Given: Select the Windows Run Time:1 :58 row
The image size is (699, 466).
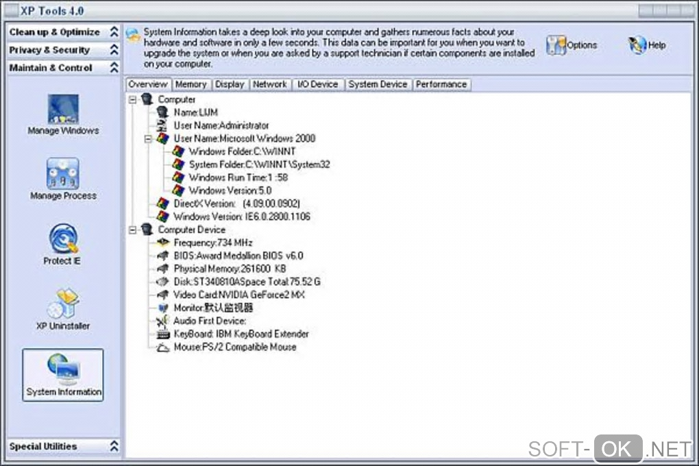Looking at the screenshot, I should pyautogui.click(x=238, y=177).
